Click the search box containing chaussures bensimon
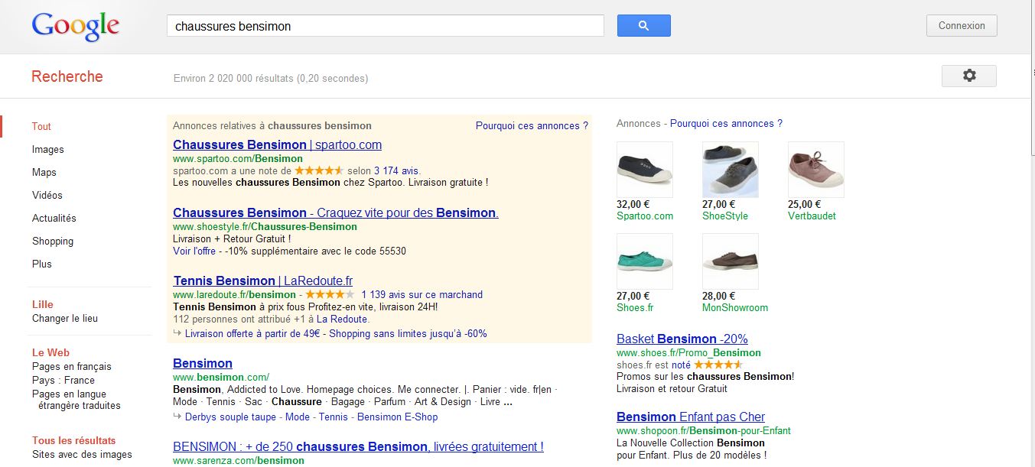This screenshot has width=1035, height=467. click(x=386, y=26)
